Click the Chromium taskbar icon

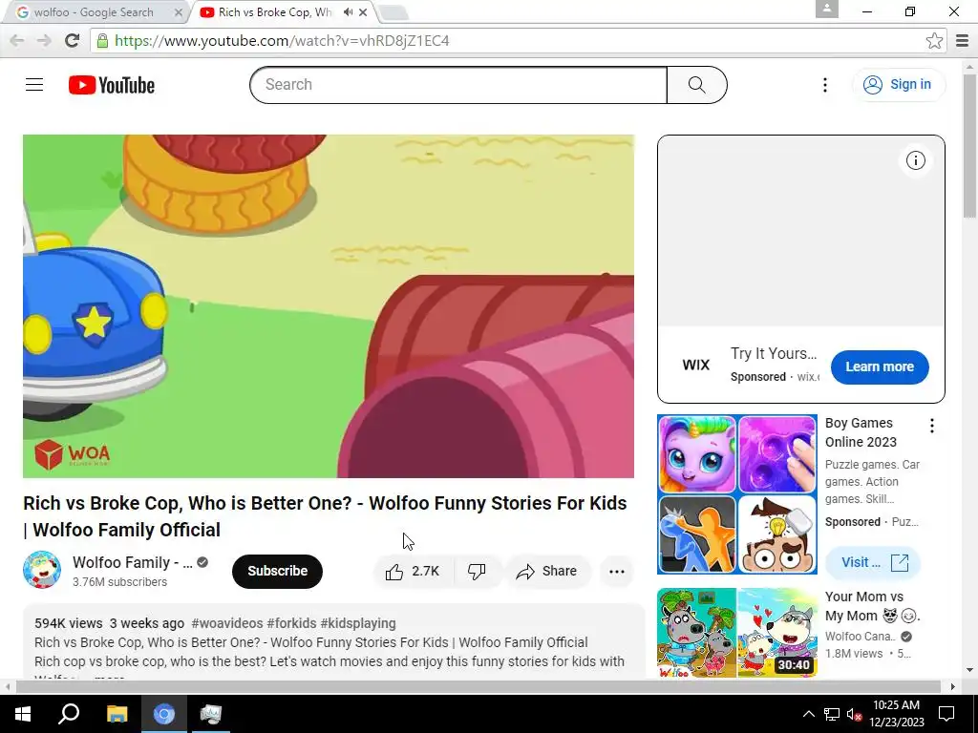(x=164, y=714)
